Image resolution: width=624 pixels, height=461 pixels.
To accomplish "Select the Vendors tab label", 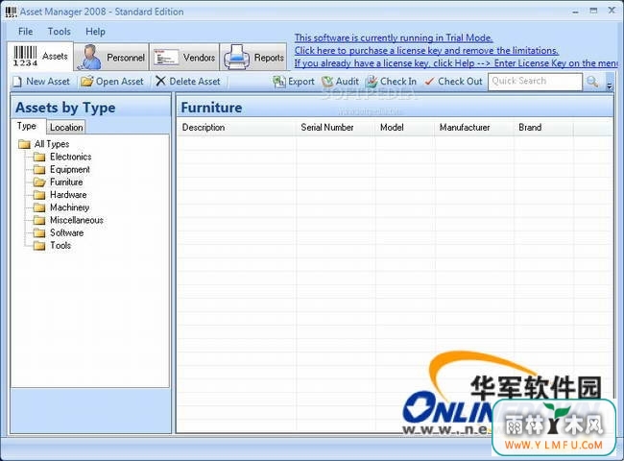I will [199, 58].
